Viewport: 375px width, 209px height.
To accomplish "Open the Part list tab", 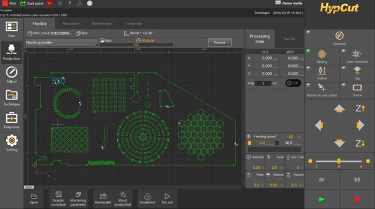I will (289, 38).
